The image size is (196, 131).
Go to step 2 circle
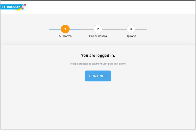(x=98, y=29)
